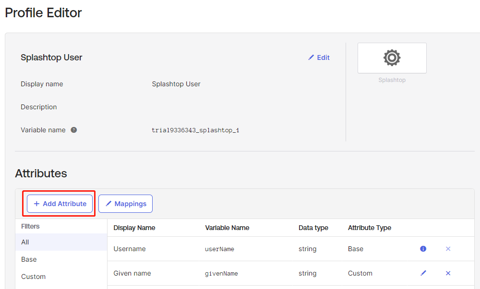
Task: Click the string data type in Given name row
Action: tap(307, 273)
